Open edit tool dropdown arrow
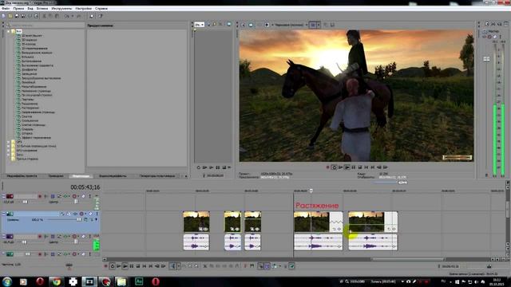 click(179, 266)
